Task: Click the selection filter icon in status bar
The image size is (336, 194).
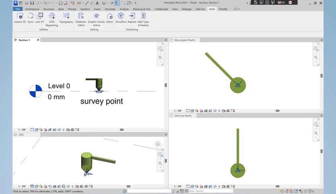Action: pyautogui.click(x=310, y=191)
